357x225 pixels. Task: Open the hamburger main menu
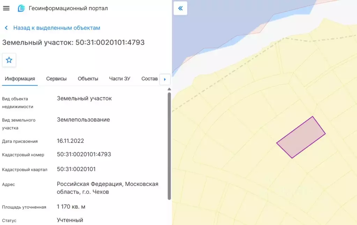pos(6,8)
